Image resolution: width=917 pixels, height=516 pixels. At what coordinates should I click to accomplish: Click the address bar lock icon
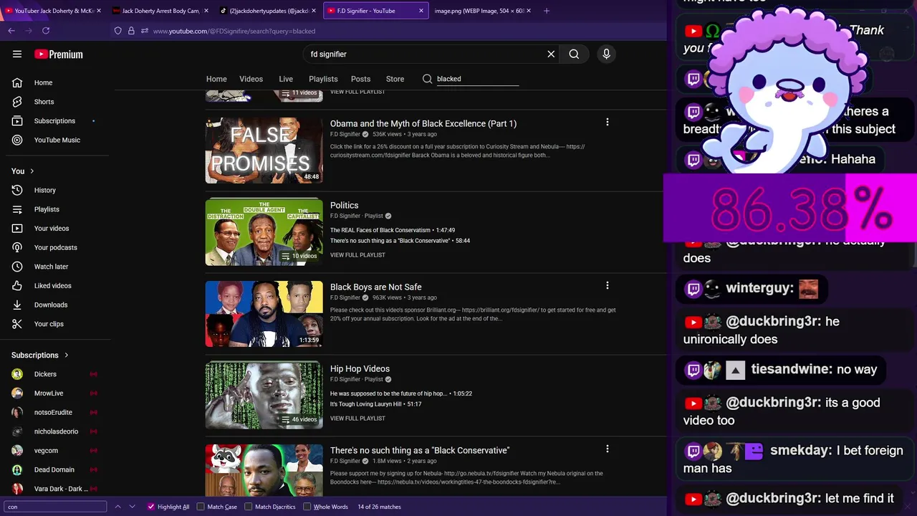pos(131,31)
